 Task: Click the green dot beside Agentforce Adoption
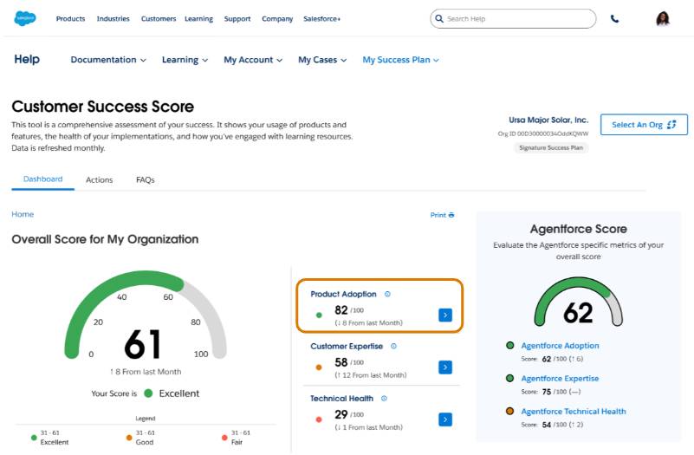509,345
